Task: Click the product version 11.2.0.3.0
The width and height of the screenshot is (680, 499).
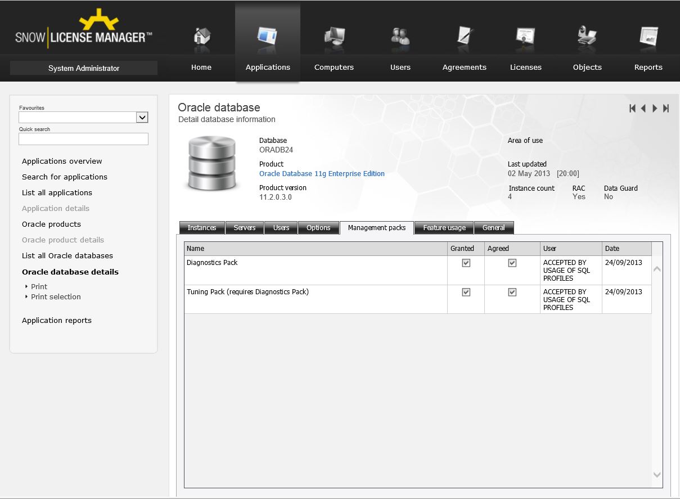Action: coord(276,197)
